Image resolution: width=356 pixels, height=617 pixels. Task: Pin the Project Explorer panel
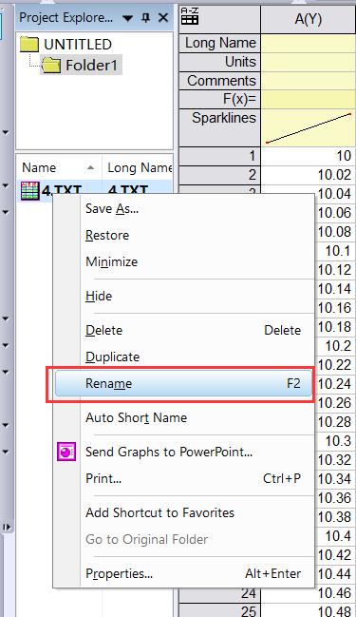pyautogui.click(x=146, y=18)
